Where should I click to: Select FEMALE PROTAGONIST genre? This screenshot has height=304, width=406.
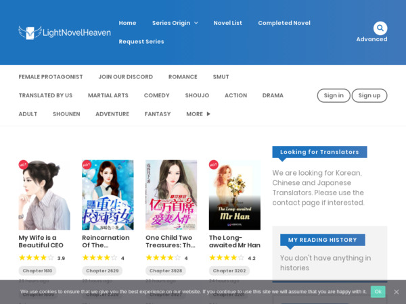51,77
